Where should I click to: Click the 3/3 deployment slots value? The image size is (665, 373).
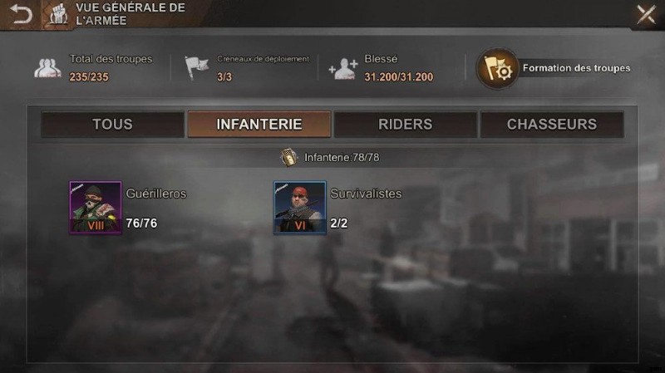[x=224, y=77]
